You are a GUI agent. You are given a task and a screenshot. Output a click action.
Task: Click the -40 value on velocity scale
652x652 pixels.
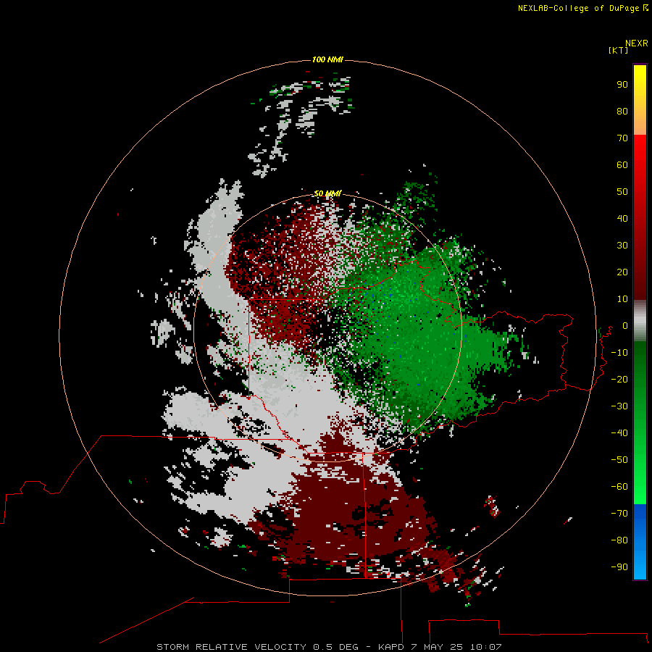pyautogui.click(x=619, y=433)
